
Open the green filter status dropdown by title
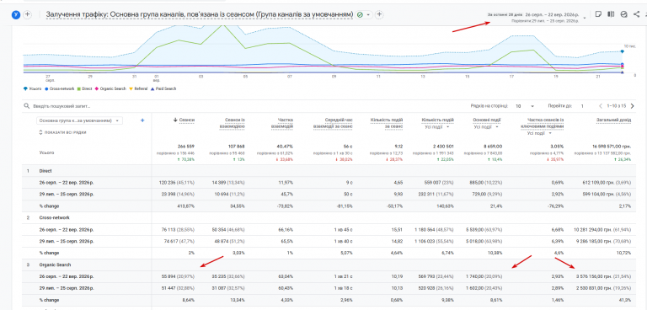(x=364, y=15)
